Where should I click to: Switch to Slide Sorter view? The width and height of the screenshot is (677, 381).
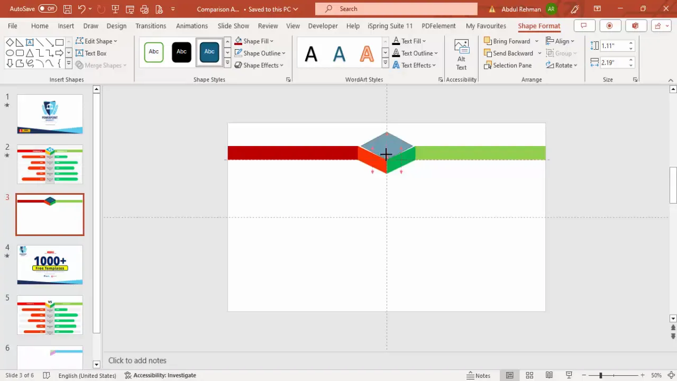529,375
